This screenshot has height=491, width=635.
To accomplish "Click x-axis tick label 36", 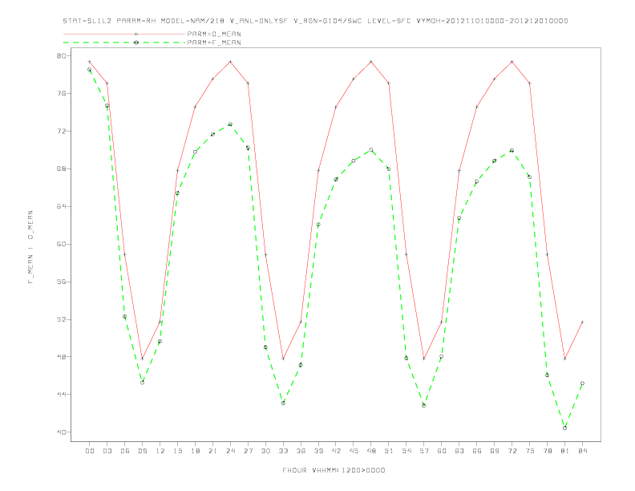I will 301,451.
